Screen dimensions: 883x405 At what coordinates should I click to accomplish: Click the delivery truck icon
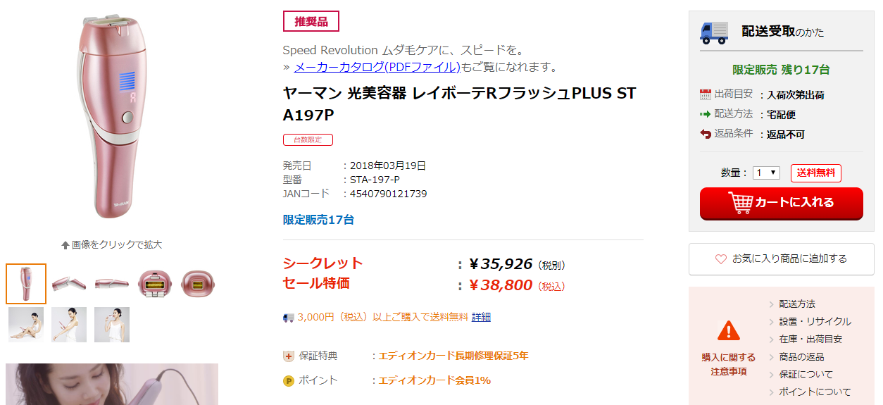coord(714,32)
